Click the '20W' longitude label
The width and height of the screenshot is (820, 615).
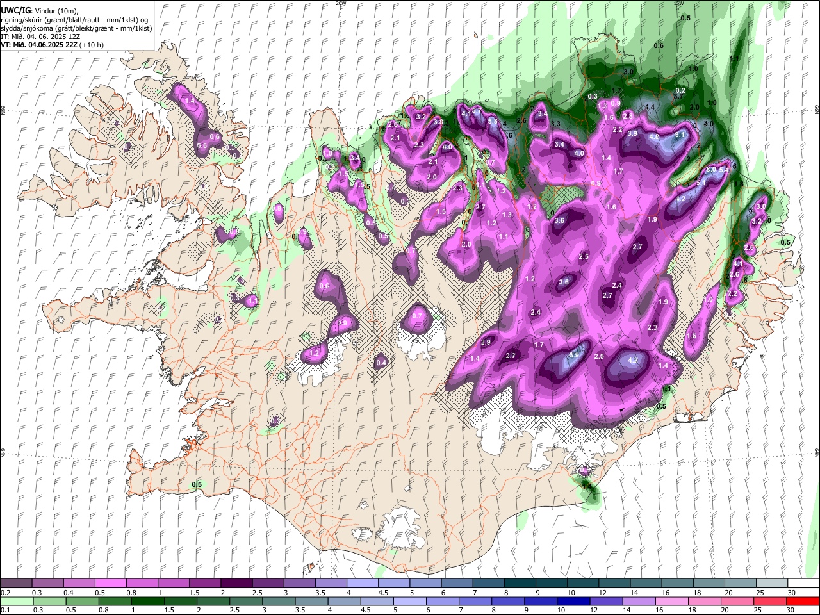(341, 3)
